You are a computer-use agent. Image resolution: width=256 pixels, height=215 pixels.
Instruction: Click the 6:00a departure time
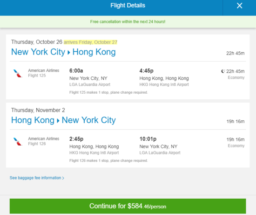76,71
